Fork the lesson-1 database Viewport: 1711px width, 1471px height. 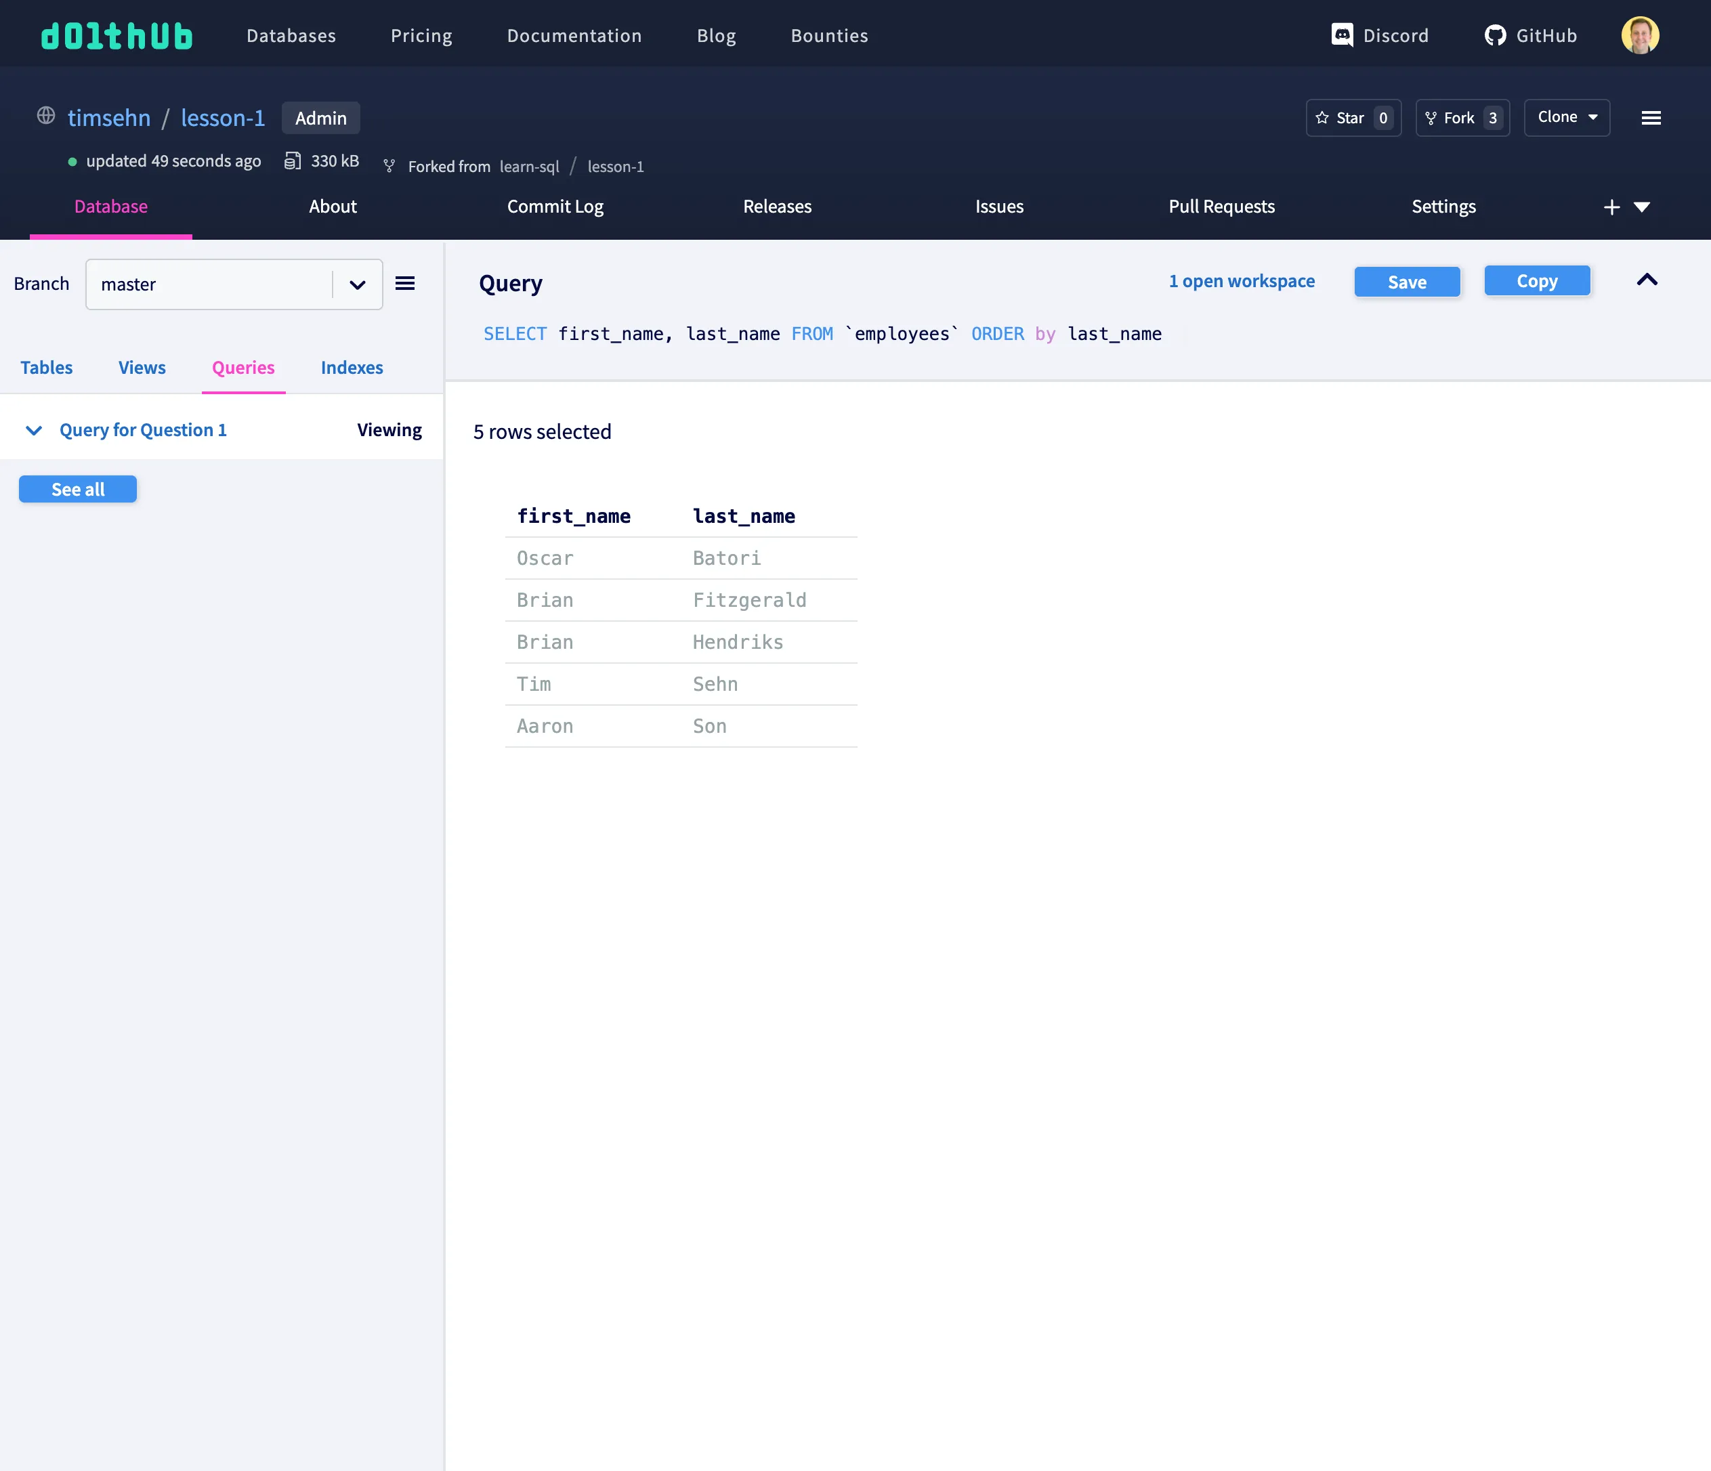tap(1462, 118)
